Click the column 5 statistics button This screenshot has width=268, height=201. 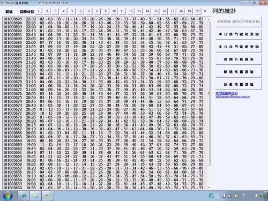tap(72, 11)
